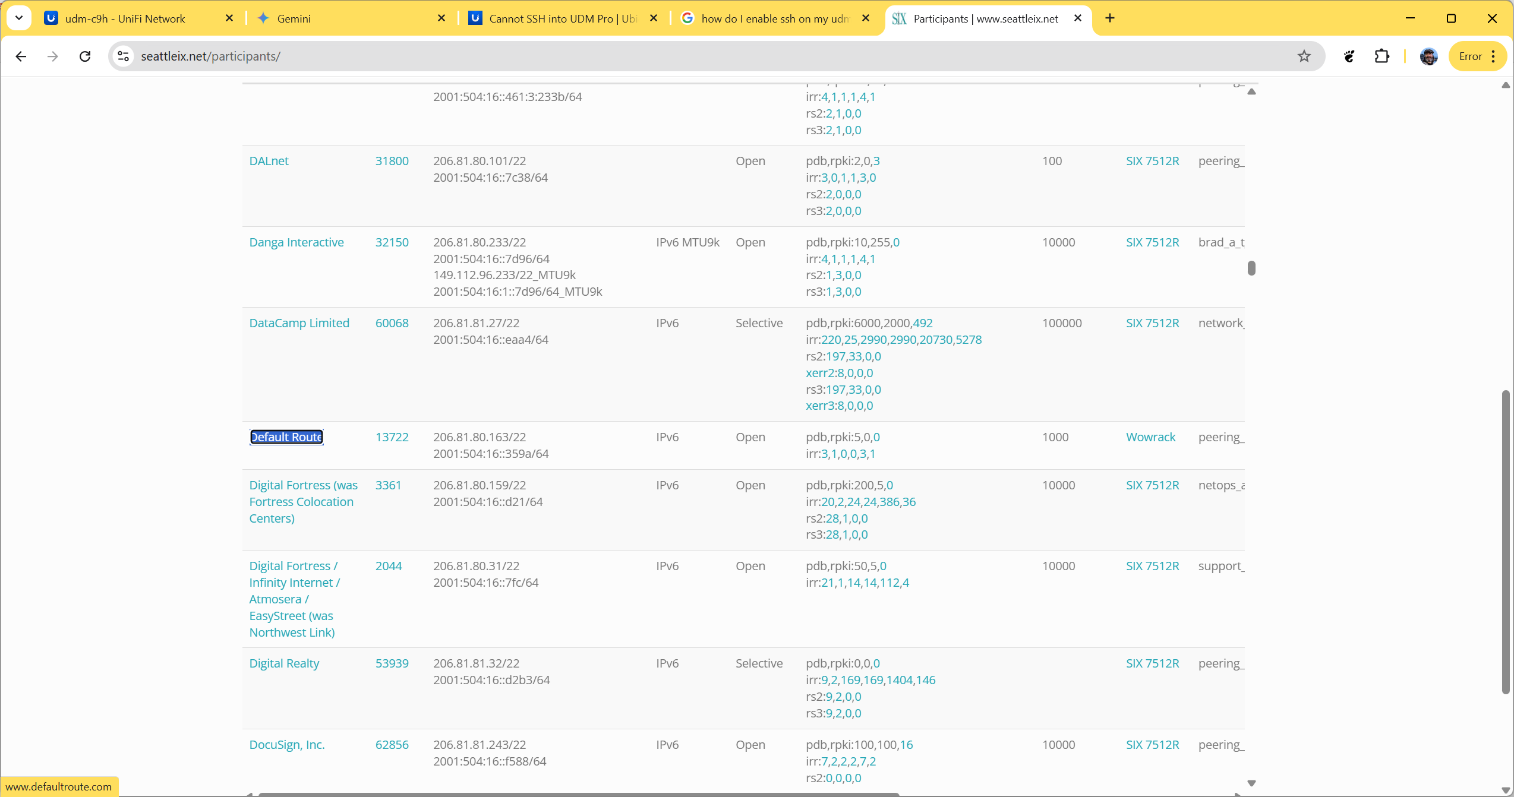
Task: Close the Cannot SSH into UDM Pro tab
Action: coord(654,18)
